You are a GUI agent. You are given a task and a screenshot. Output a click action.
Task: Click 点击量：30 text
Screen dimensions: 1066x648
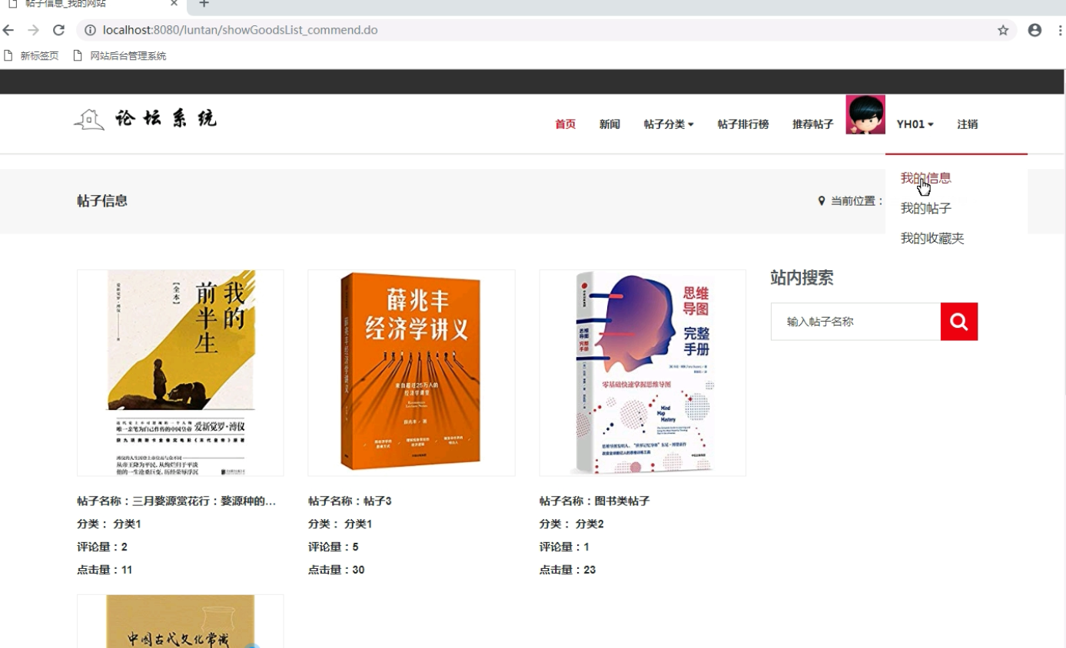[337, 570]
